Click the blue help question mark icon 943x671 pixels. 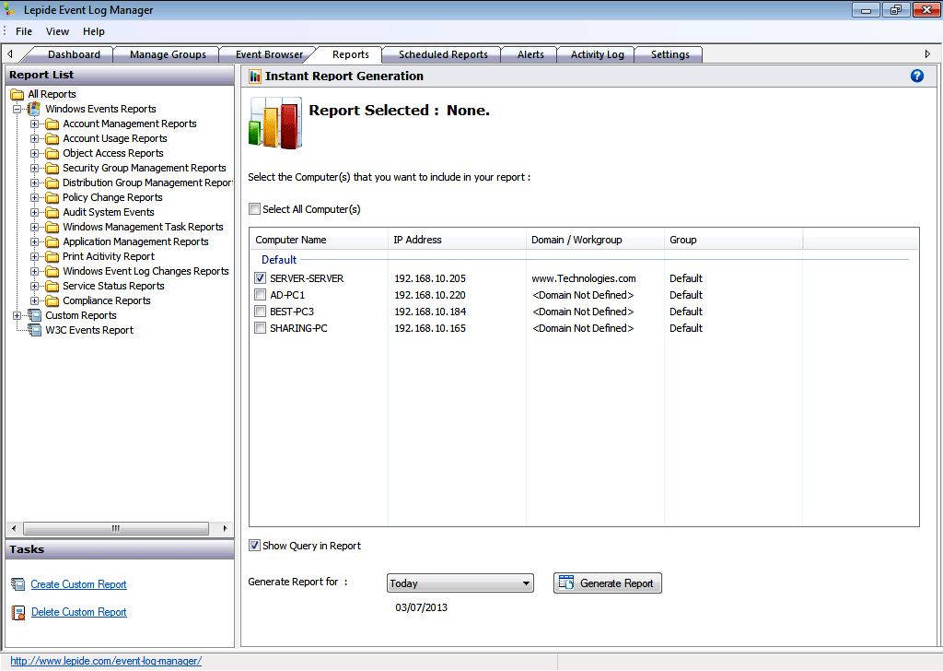tap(916, 76)
